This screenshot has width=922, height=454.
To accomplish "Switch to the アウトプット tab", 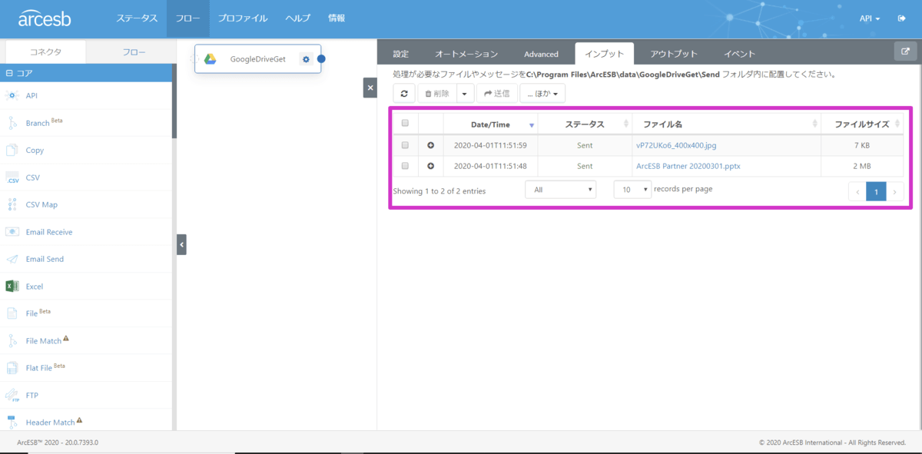I will pos(673,54).
